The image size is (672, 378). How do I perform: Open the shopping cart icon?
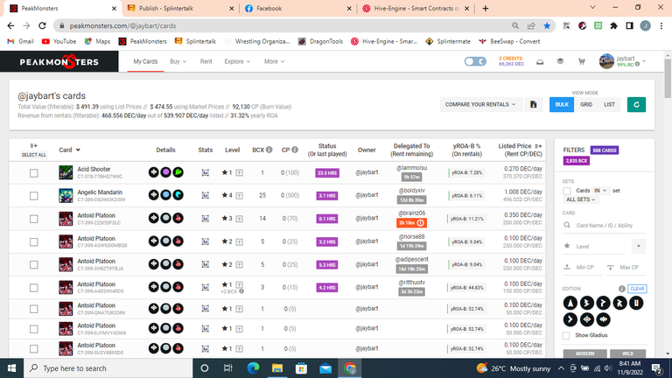[x=582, y=62]
